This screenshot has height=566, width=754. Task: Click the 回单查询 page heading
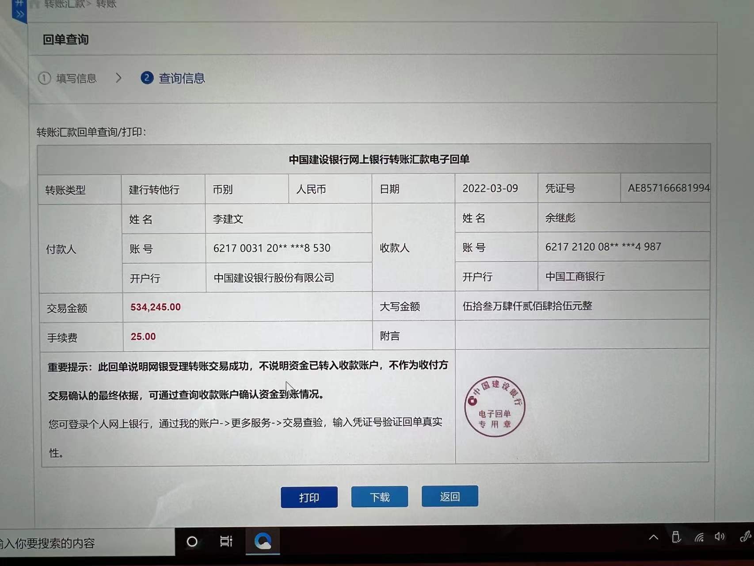pyautogui.click(x=66, y=40)
